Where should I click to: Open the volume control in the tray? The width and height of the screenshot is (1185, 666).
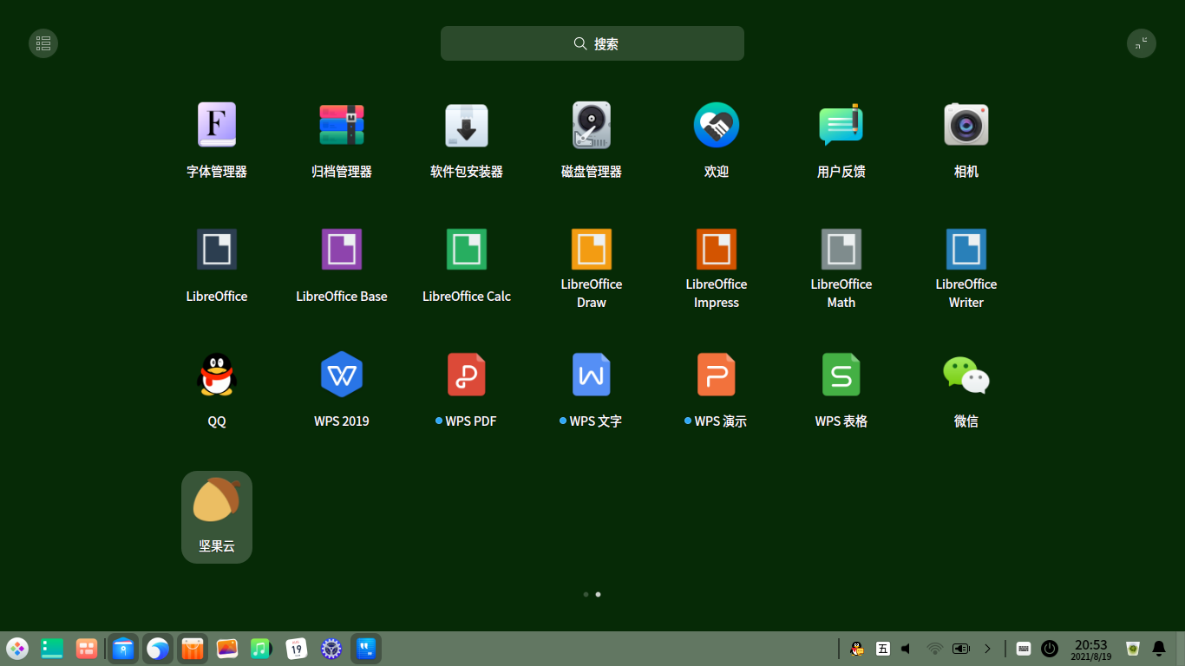pyautogui.click(x=907, y=649)
